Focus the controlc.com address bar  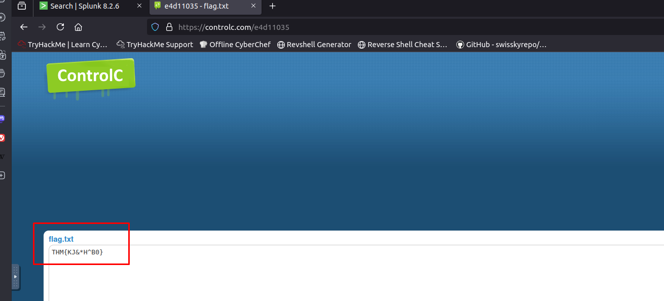405,27
